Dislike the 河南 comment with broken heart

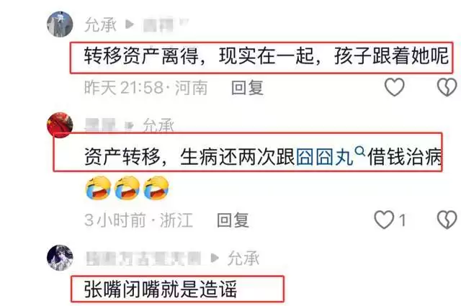[x=447, y=87]
